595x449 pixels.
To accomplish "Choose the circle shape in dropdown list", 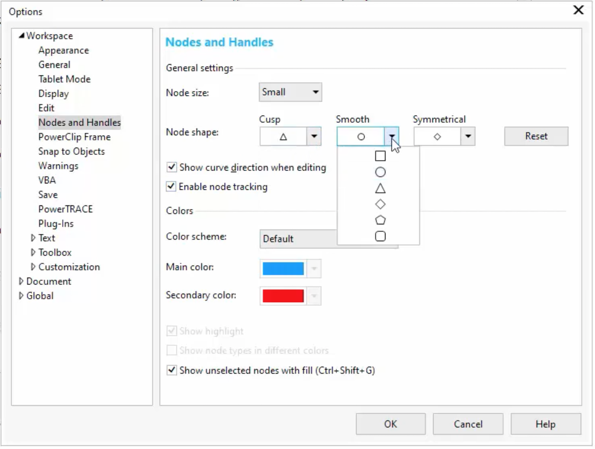I will click(x=380, y=172).
